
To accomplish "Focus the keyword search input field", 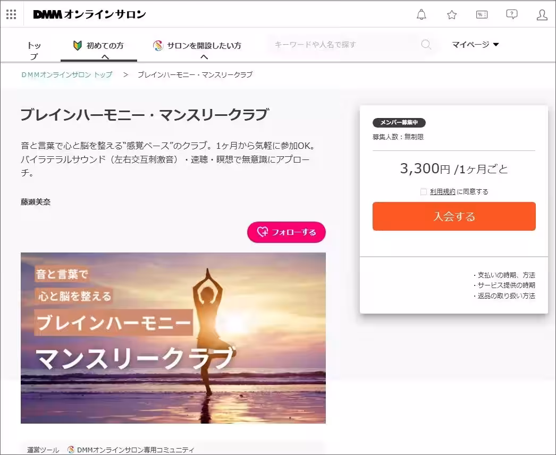I will click(346, 45).
